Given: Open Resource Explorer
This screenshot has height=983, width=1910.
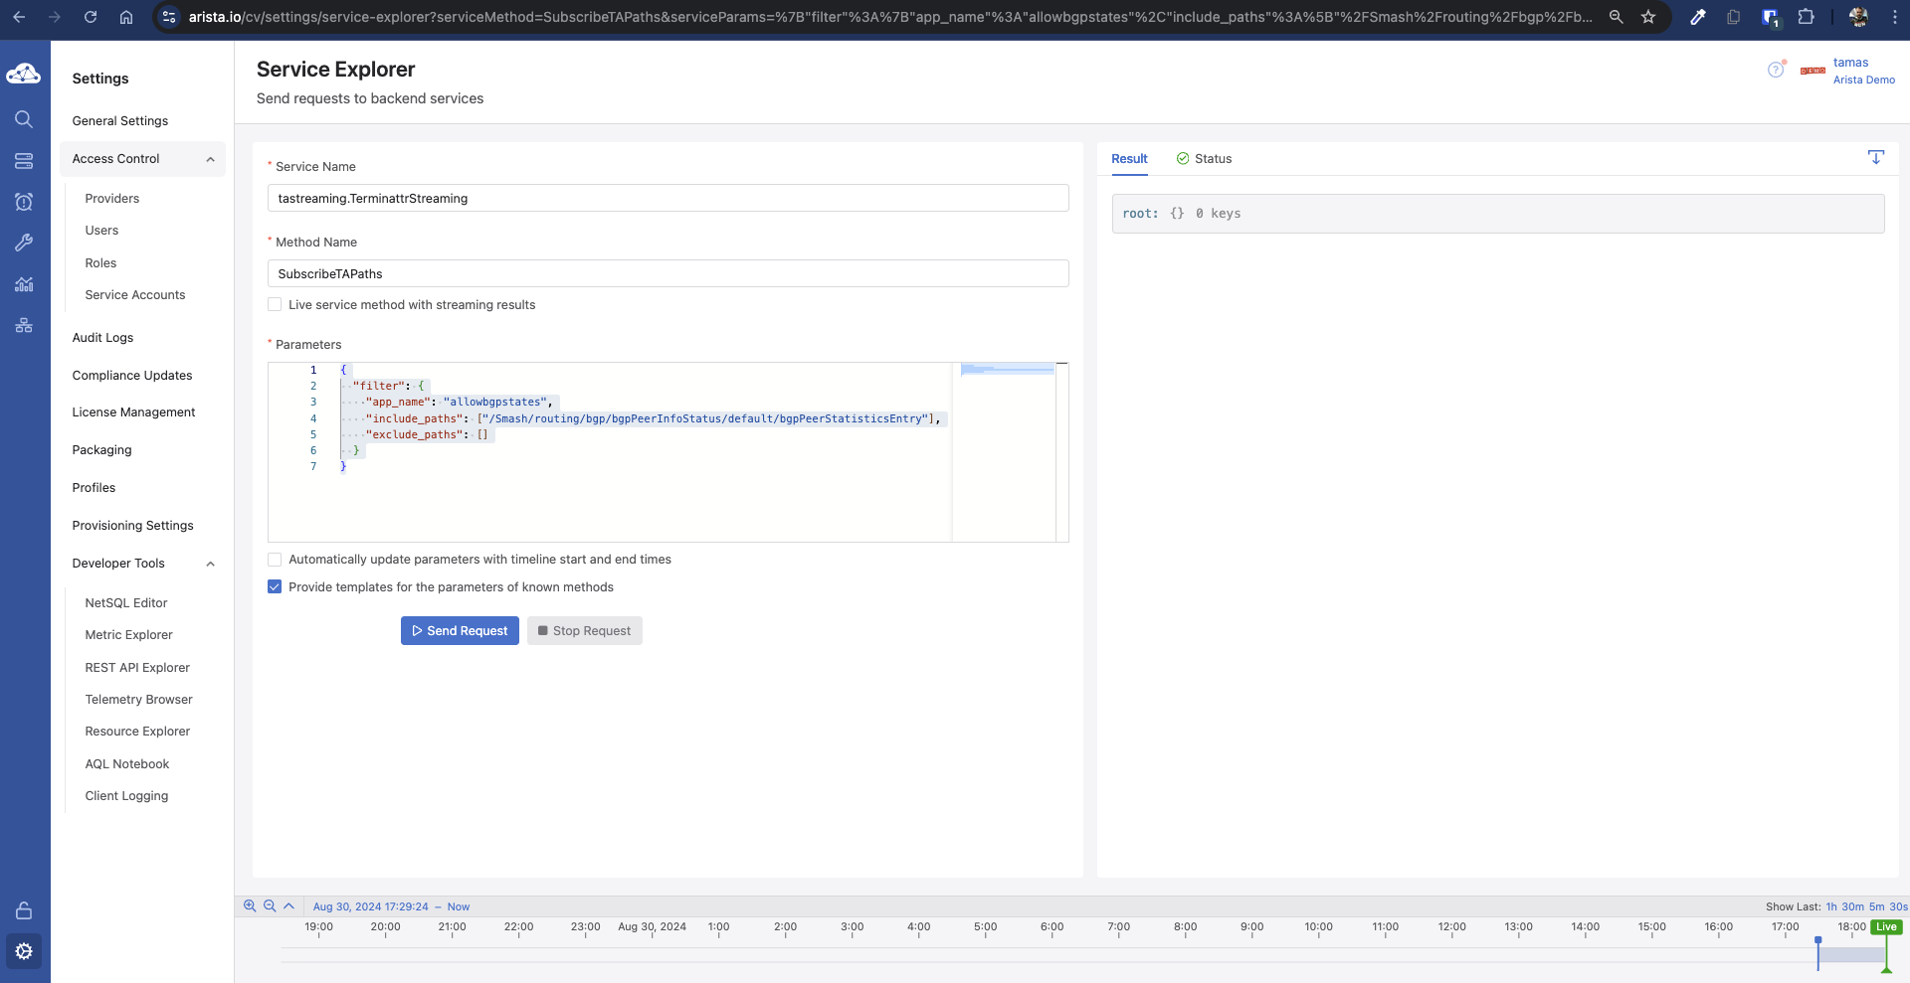Looking at the screenshot, I should point(137,732).
